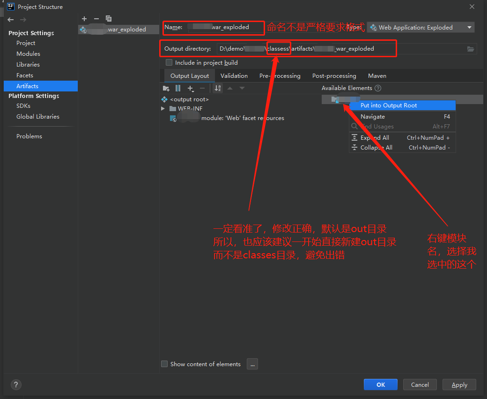Image resolution: width=487 pixels, height=399 pixels.
Task: Open Modules settings page
Action: tap(28, 54)
